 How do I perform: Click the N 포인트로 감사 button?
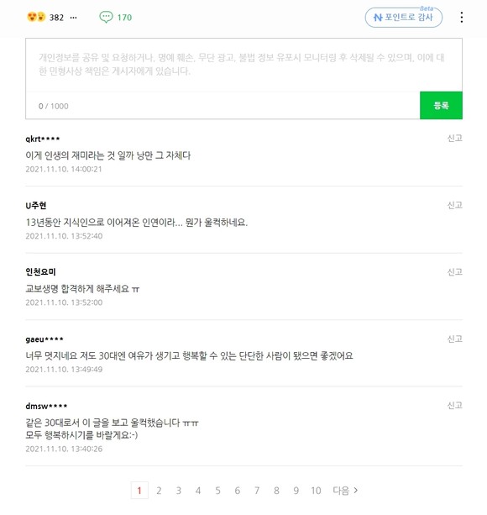pyautogui.click(x=404, y=18)
